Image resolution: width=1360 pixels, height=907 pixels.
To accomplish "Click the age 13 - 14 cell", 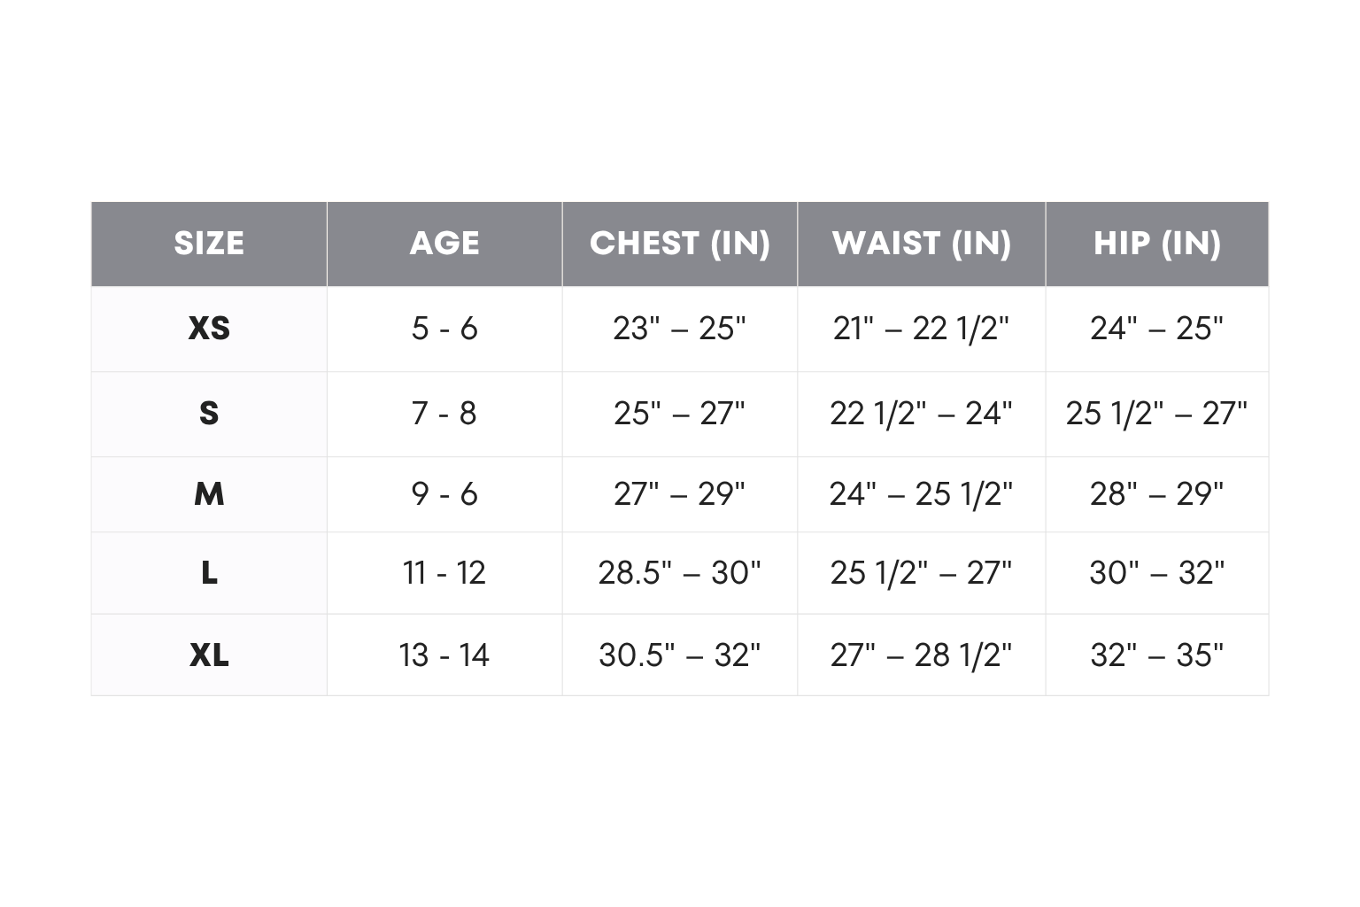I will (444, 655).
